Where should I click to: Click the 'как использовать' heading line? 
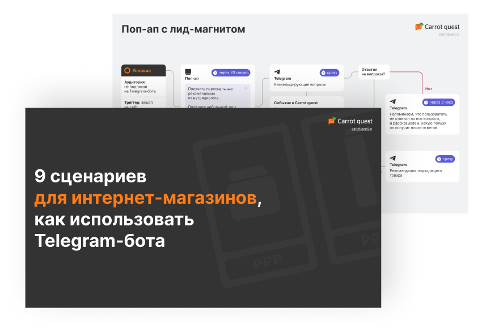click(114, 219)
